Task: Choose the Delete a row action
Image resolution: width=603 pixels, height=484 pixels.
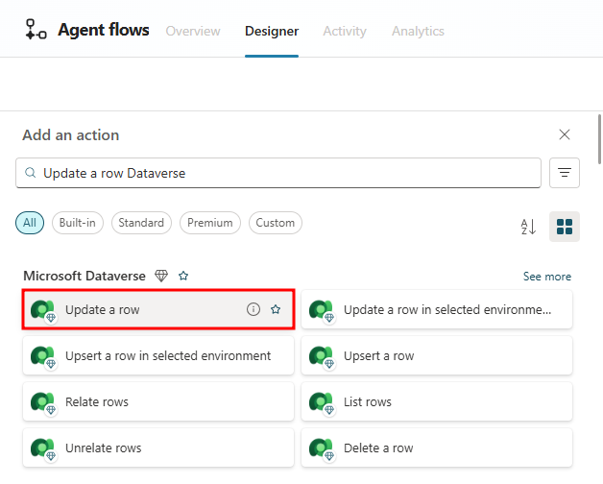Action: pos(437,448)
